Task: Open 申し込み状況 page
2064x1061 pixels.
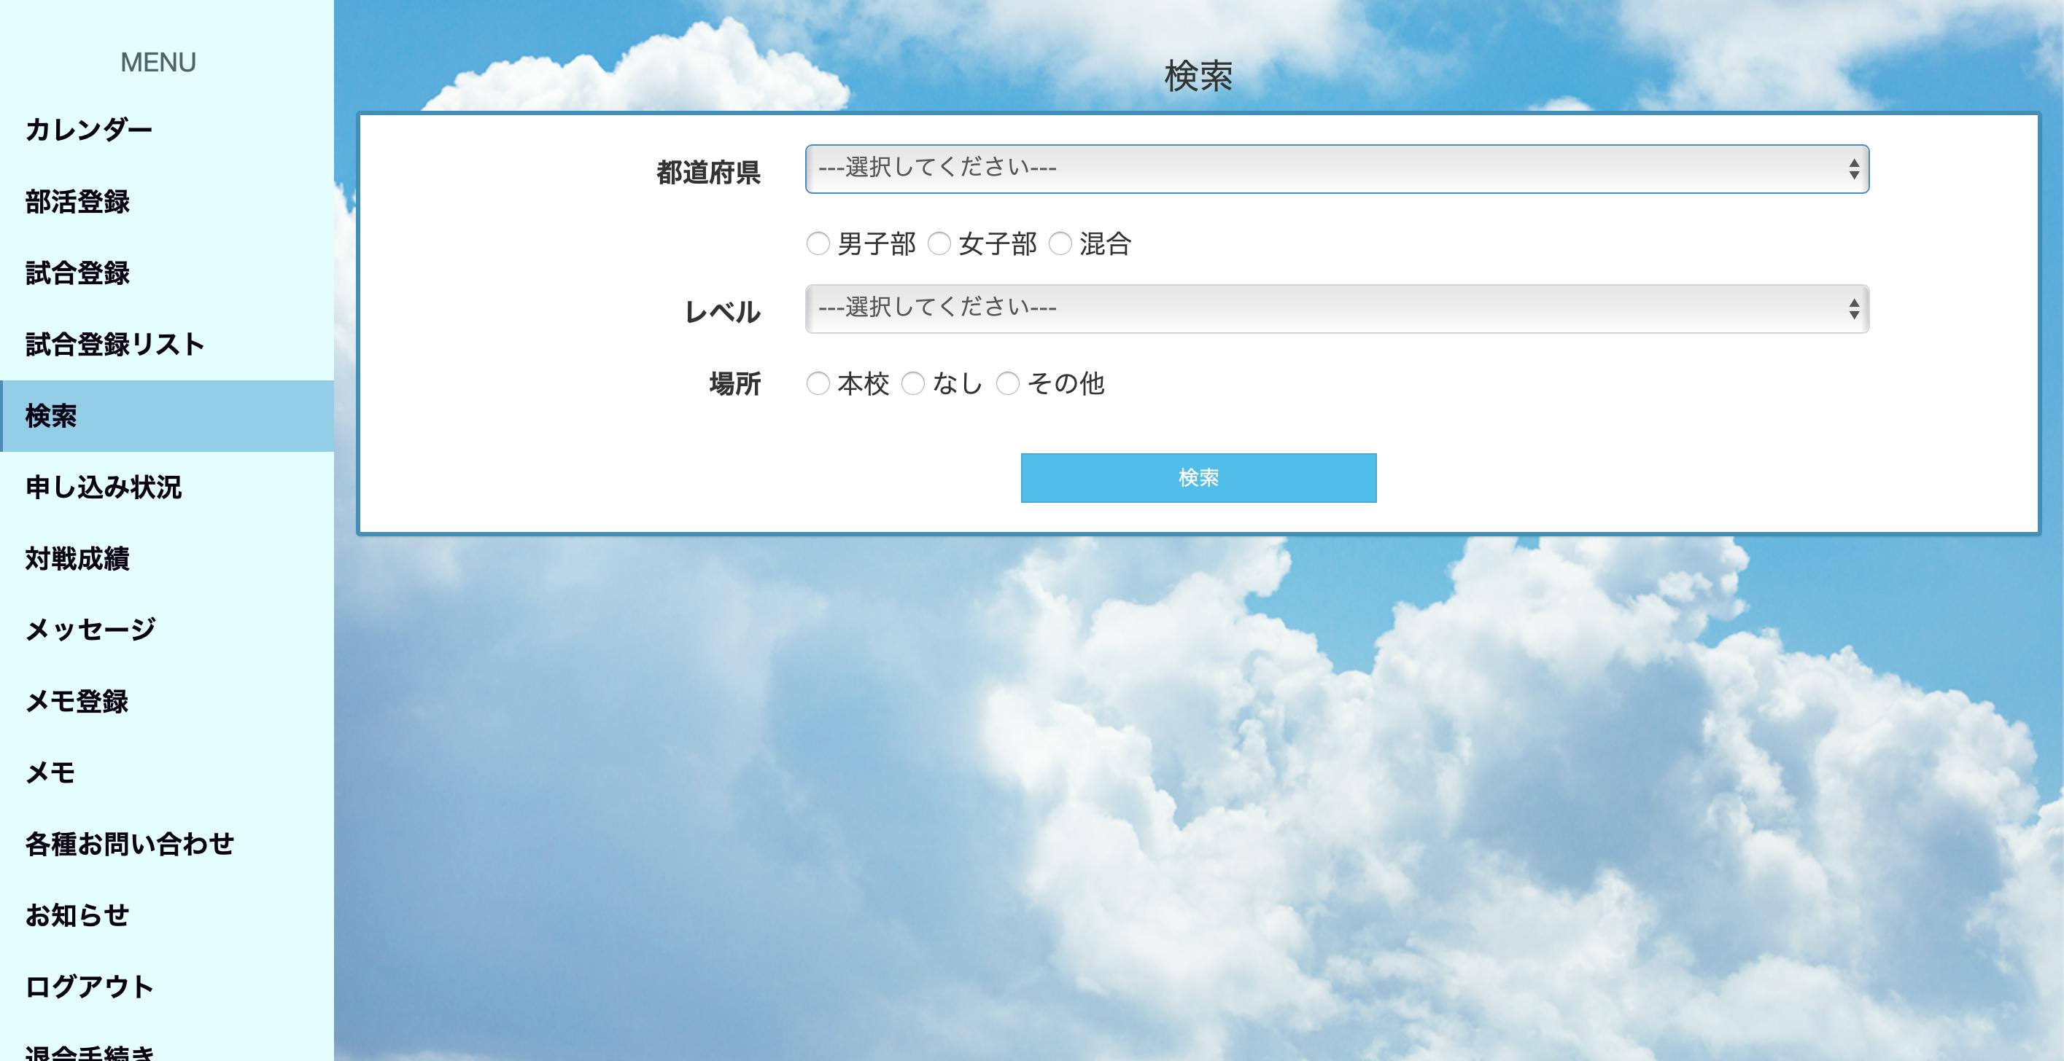Action: [167, 487]
